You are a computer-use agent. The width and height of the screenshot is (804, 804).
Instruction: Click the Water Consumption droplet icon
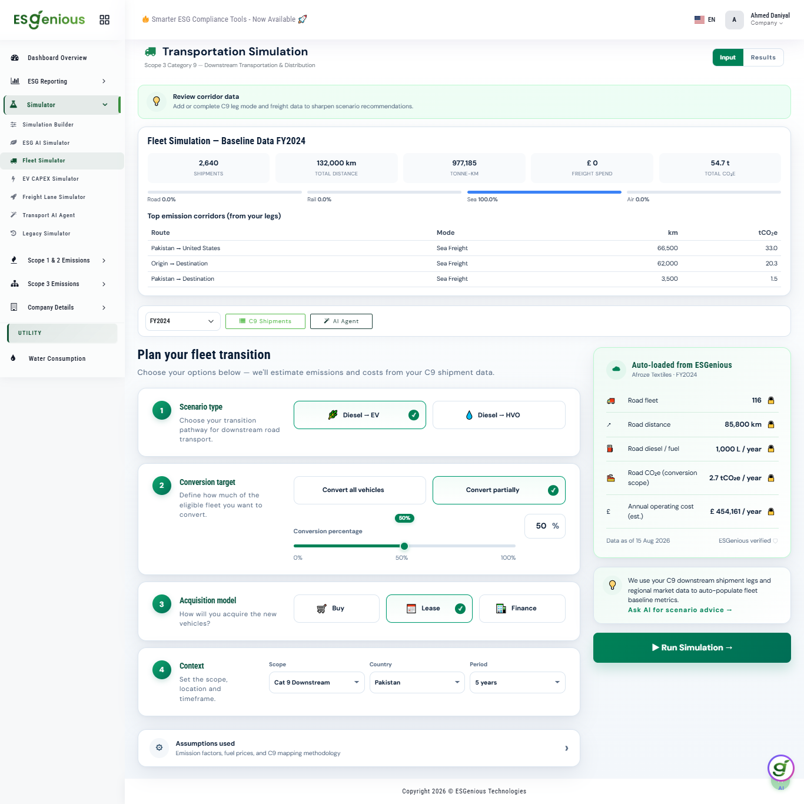pyautogui.click(x=13, y=358)
